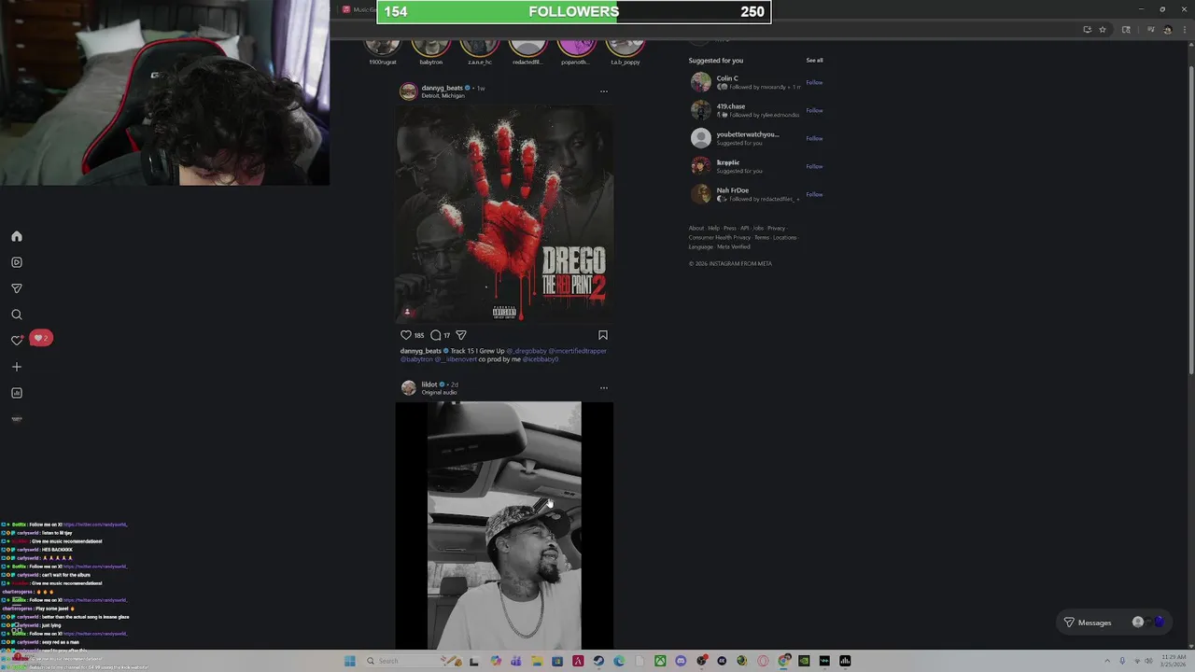Viewport: 1195px width, 672px height.
Task: Open the Language footer option
Action: click(x=701, y=246)
